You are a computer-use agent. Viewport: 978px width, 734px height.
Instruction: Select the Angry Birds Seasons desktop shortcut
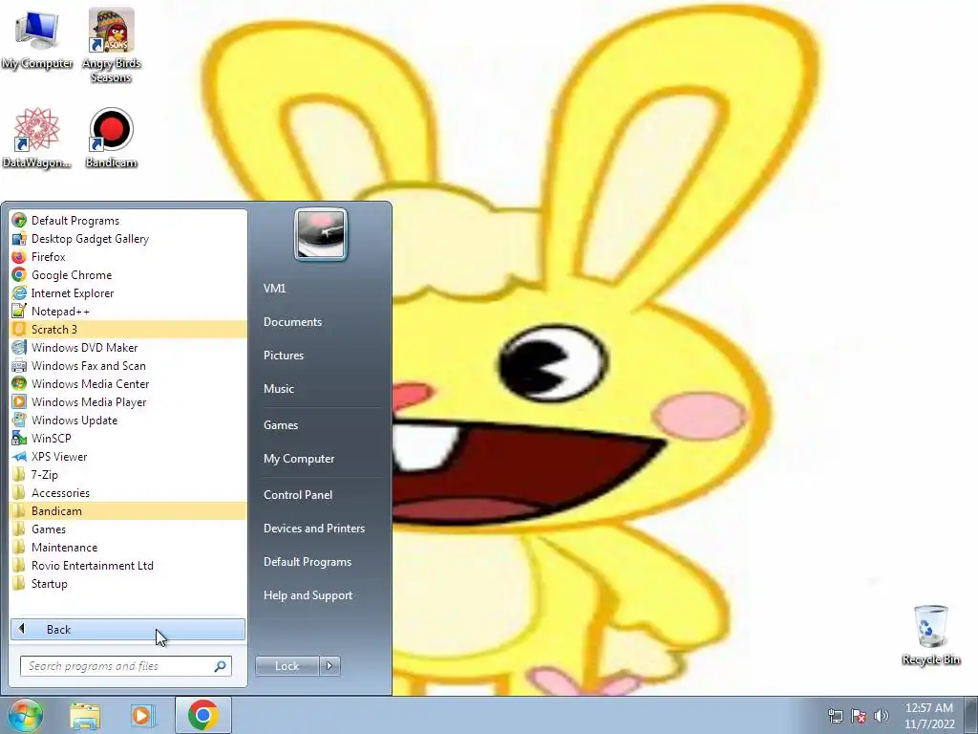[111, 46]
